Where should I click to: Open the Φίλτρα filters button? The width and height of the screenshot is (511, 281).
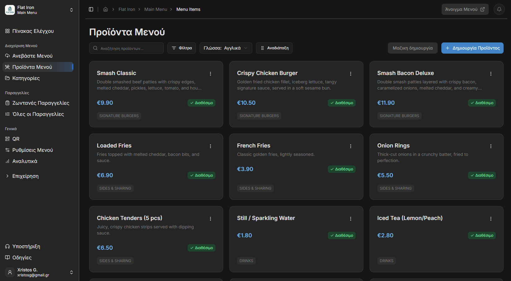coord(182,48)
